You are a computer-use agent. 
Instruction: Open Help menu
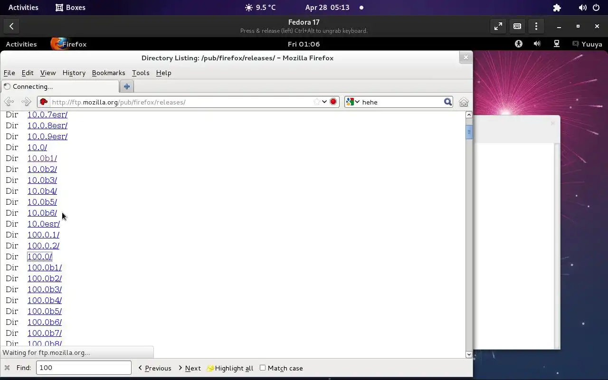point(163,73)
